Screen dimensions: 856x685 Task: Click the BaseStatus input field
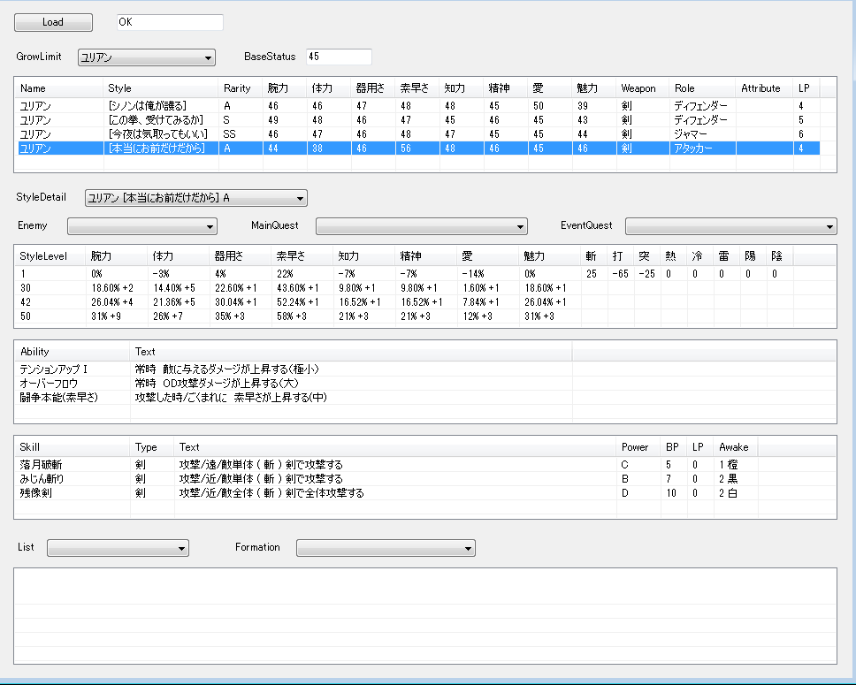339,57
